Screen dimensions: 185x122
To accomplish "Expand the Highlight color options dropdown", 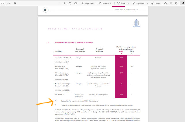I will click(x=147, y=3).
